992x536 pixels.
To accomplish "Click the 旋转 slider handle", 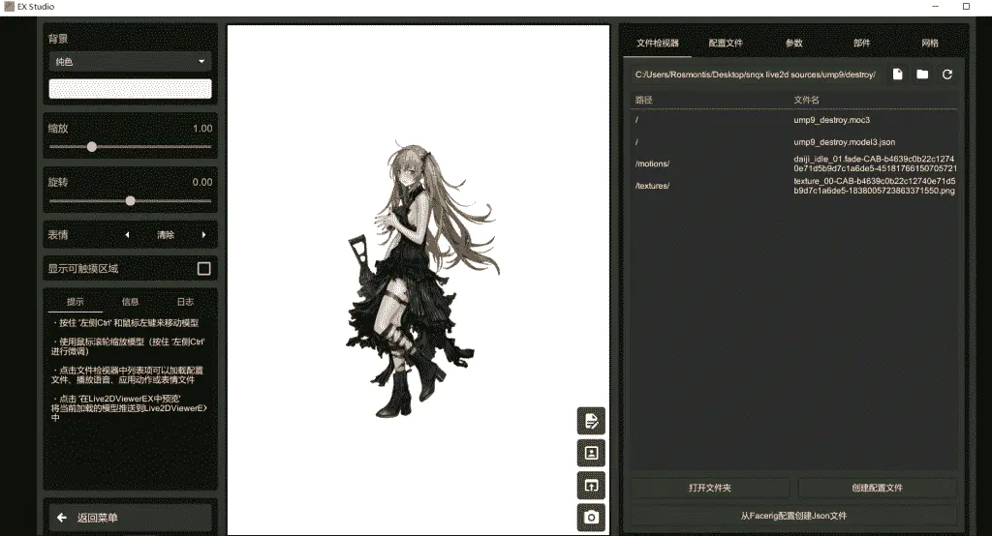I will (x=131, y=201).
